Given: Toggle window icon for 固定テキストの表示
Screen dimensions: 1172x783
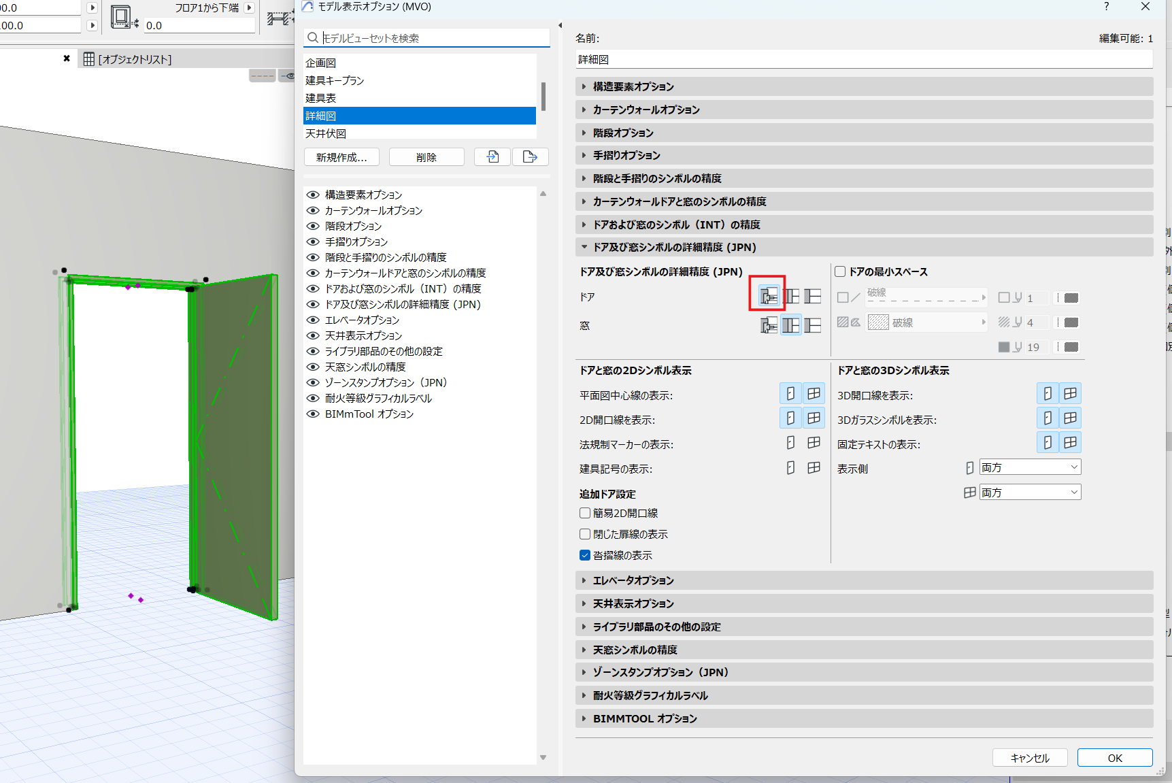Looking at the screenshot, I should 1070,443.
